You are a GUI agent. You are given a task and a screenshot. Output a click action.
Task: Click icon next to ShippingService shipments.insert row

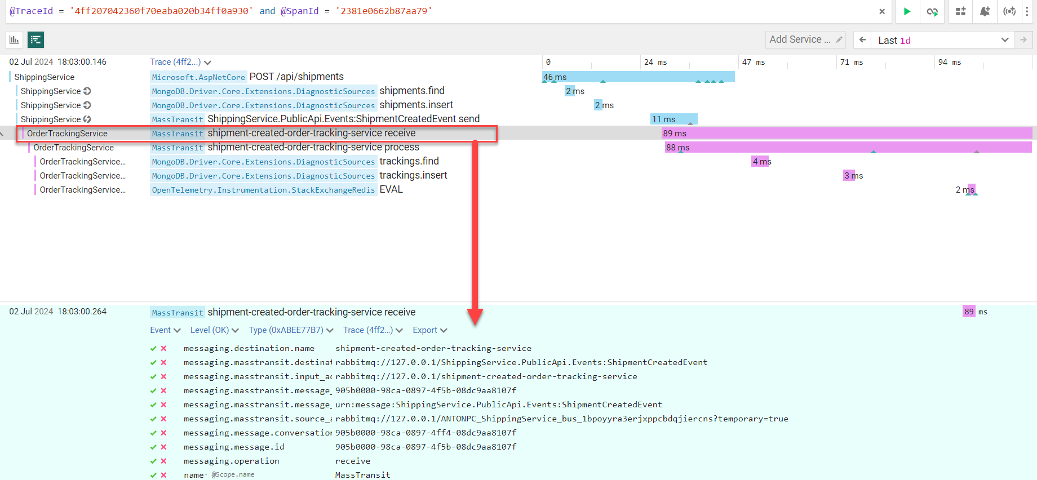87,105
